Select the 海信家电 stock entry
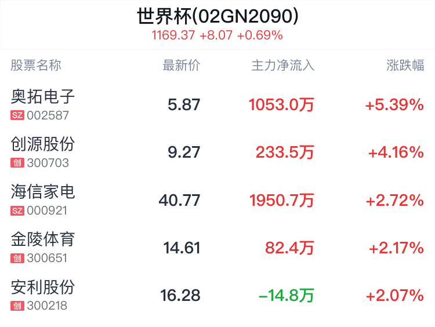Screen dimensions: 435x327 pos(217,200)
